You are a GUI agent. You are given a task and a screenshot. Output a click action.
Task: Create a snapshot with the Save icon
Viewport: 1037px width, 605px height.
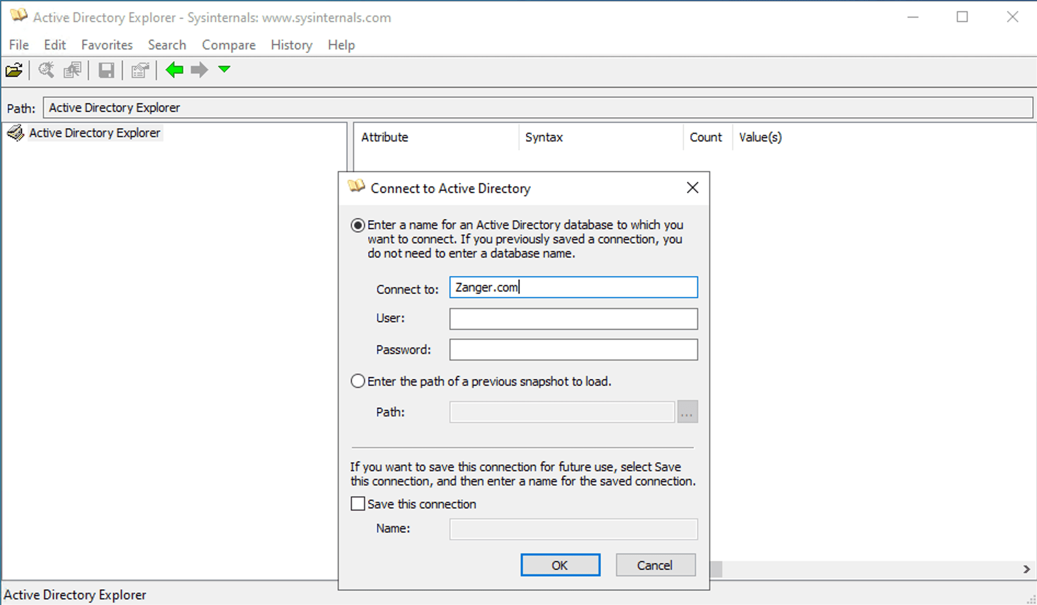[106, 70]
